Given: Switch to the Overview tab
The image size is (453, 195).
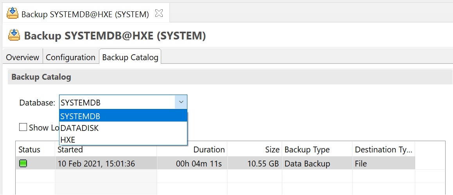Looking at the screenshot, I should click(x=23, y=57).
